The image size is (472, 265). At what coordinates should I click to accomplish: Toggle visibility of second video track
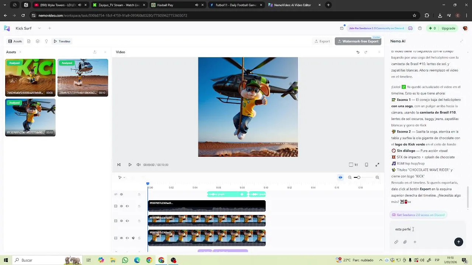point(121,221)
